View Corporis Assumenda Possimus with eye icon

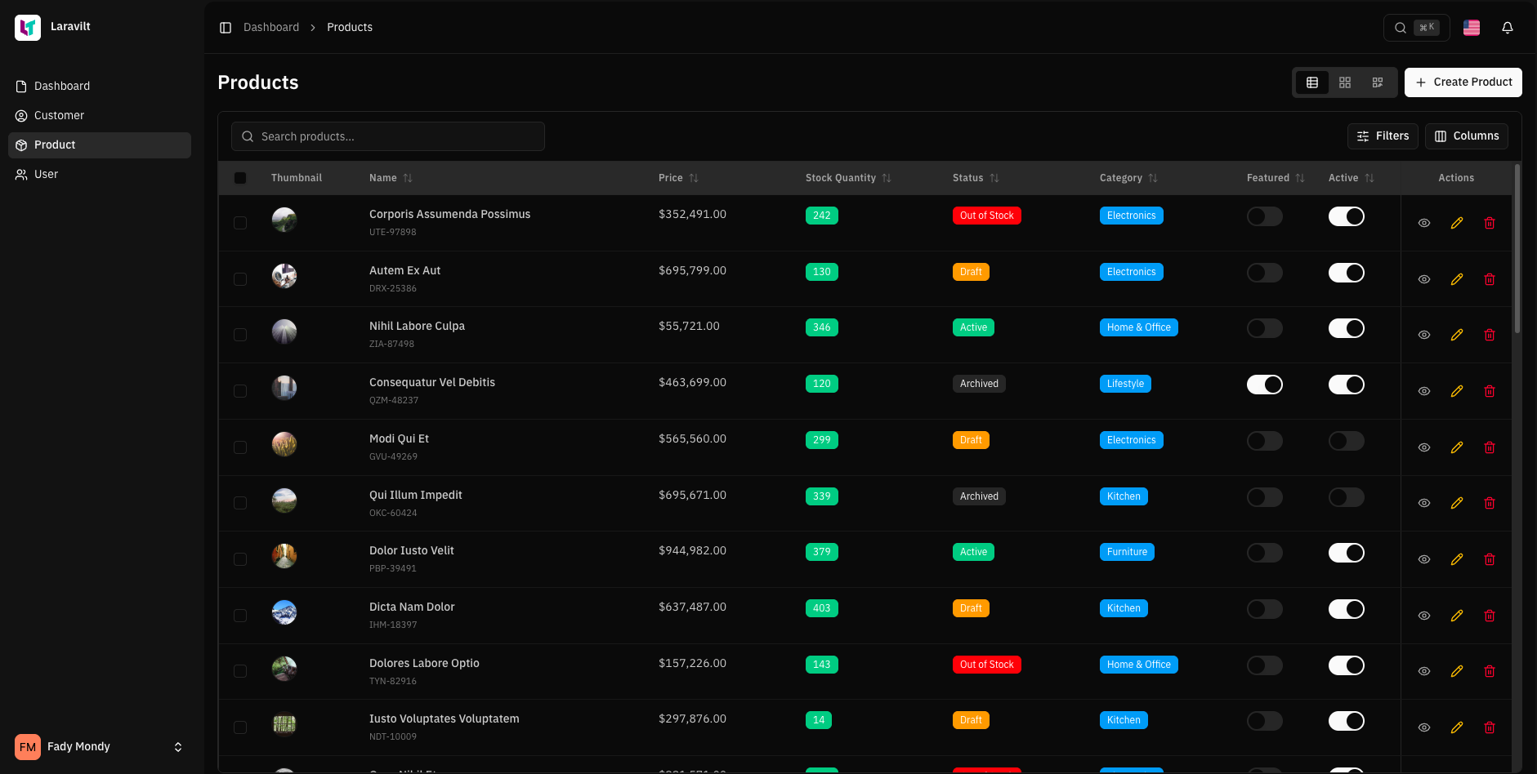coord(1423,223)
